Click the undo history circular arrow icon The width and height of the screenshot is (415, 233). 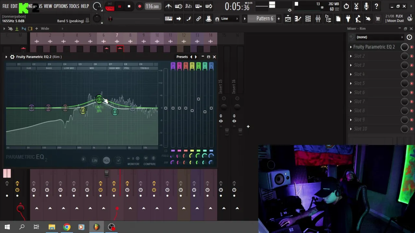click(x=346, y=6)
